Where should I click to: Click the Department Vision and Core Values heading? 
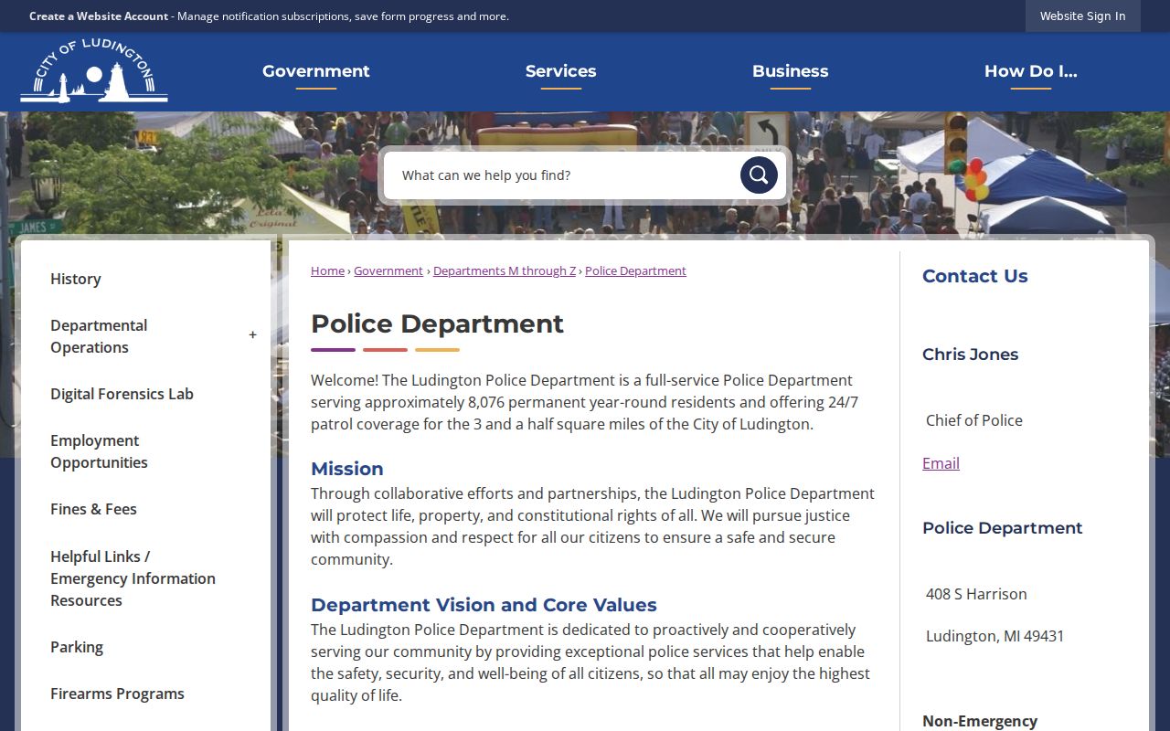tap(484, 605)
